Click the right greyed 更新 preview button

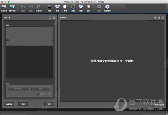click(x=41, y=89)
